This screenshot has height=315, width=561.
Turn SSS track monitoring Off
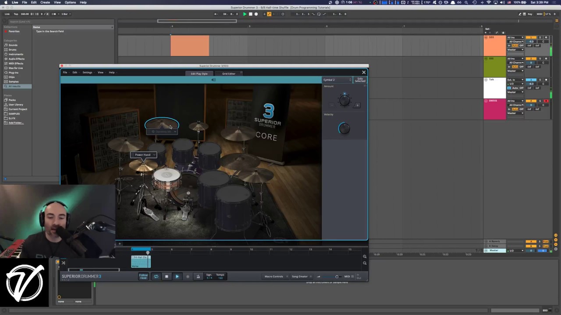(x=522, y=66)
